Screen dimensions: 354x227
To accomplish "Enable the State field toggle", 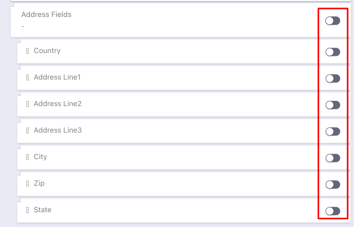I will click(332, 211).
